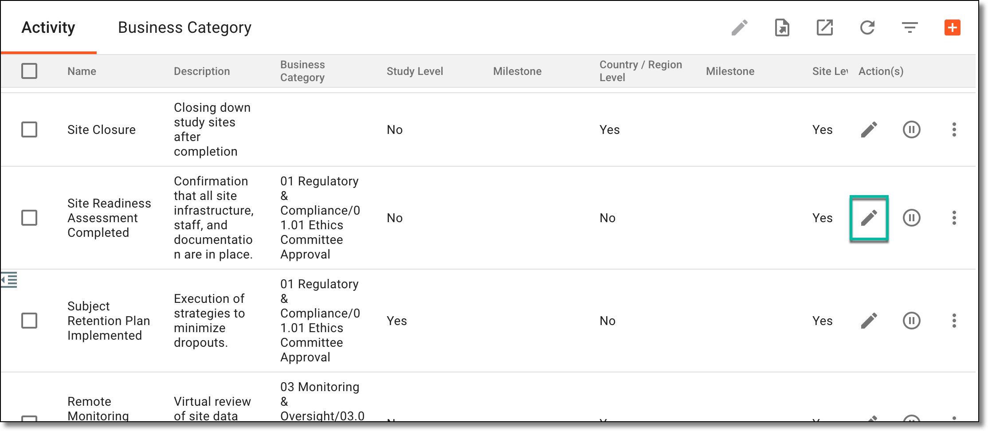Open more options for Site Readiness Assessment
Viewport: 988px width, 431px height.
(x=954, y=218)
